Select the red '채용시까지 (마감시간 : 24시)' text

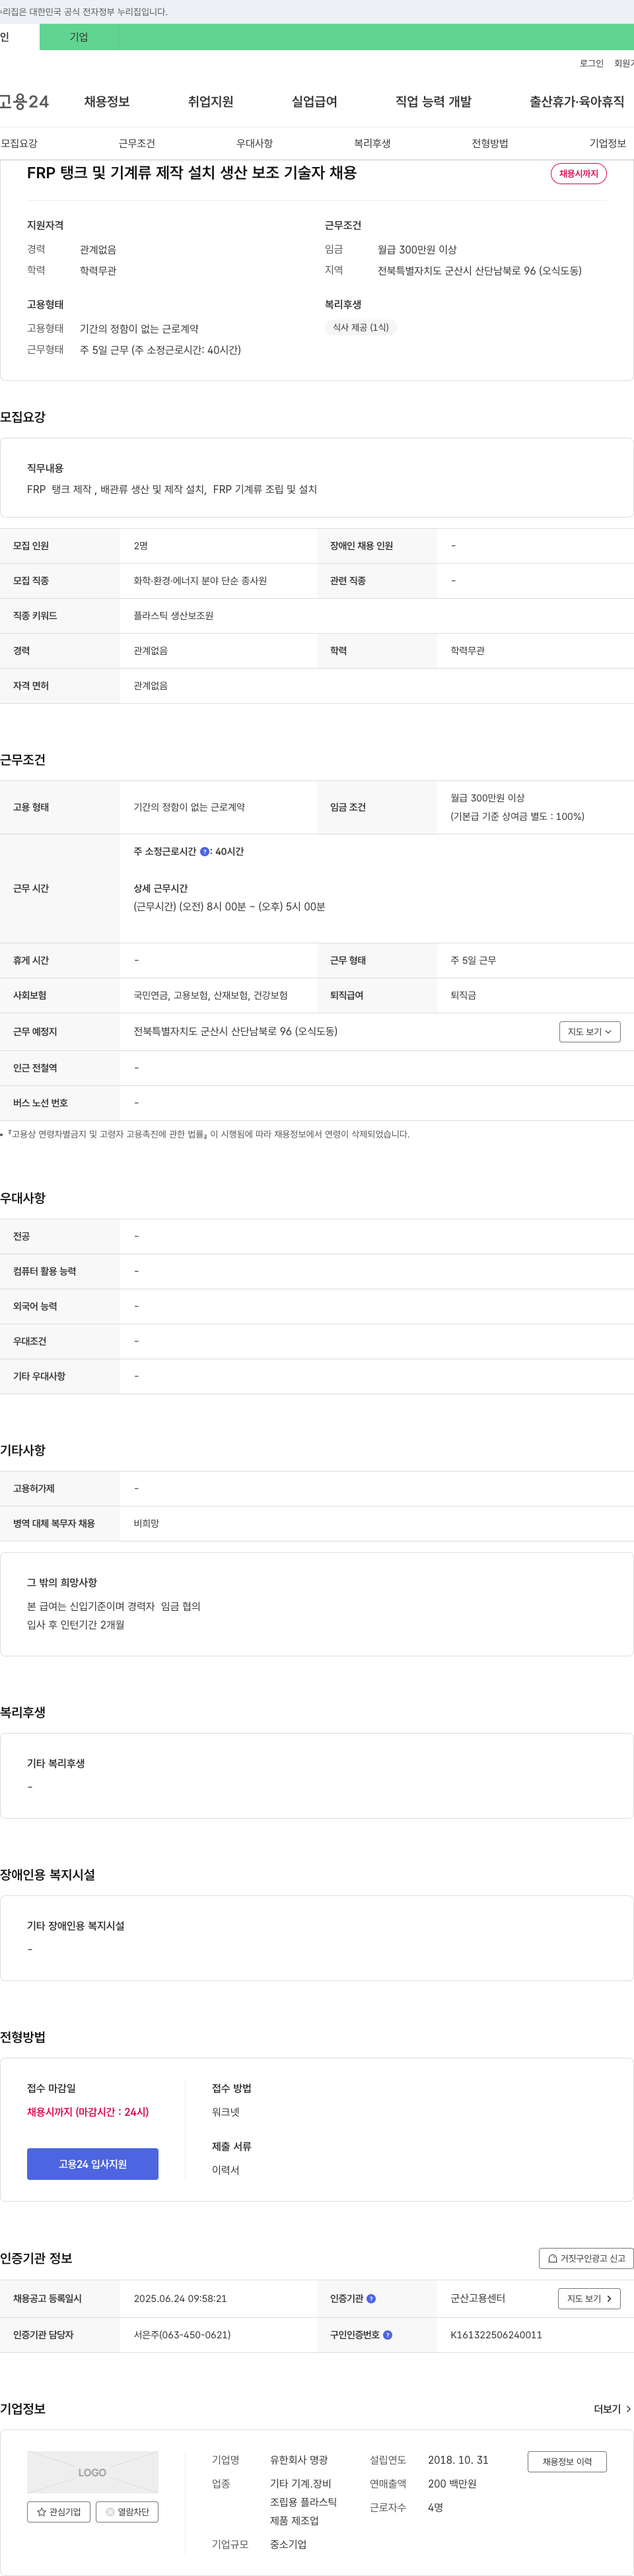pyautogui.click(x=88, y=2111)
